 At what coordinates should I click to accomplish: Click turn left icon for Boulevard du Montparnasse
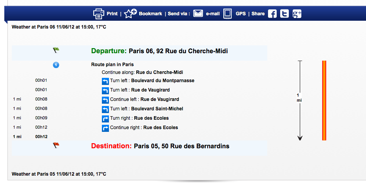(x=105, y=81)
